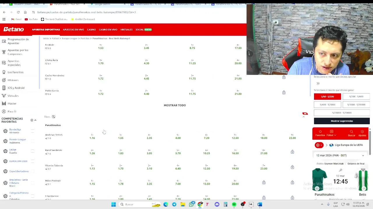Viewport: 373px width, 209px height.
Task: Open Programación de Apuestas in sidebar
Action: (x=18, y=41)
